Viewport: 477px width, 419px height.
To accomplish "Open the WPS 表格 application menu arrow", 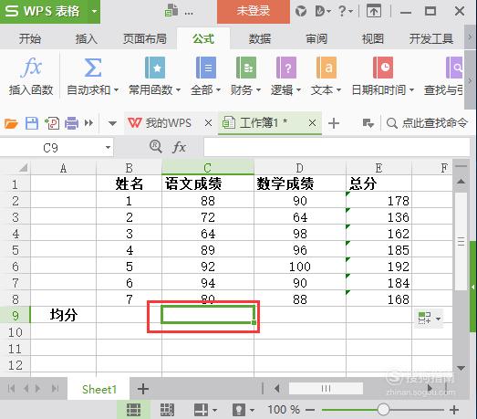I will click(x=94, y=12).
